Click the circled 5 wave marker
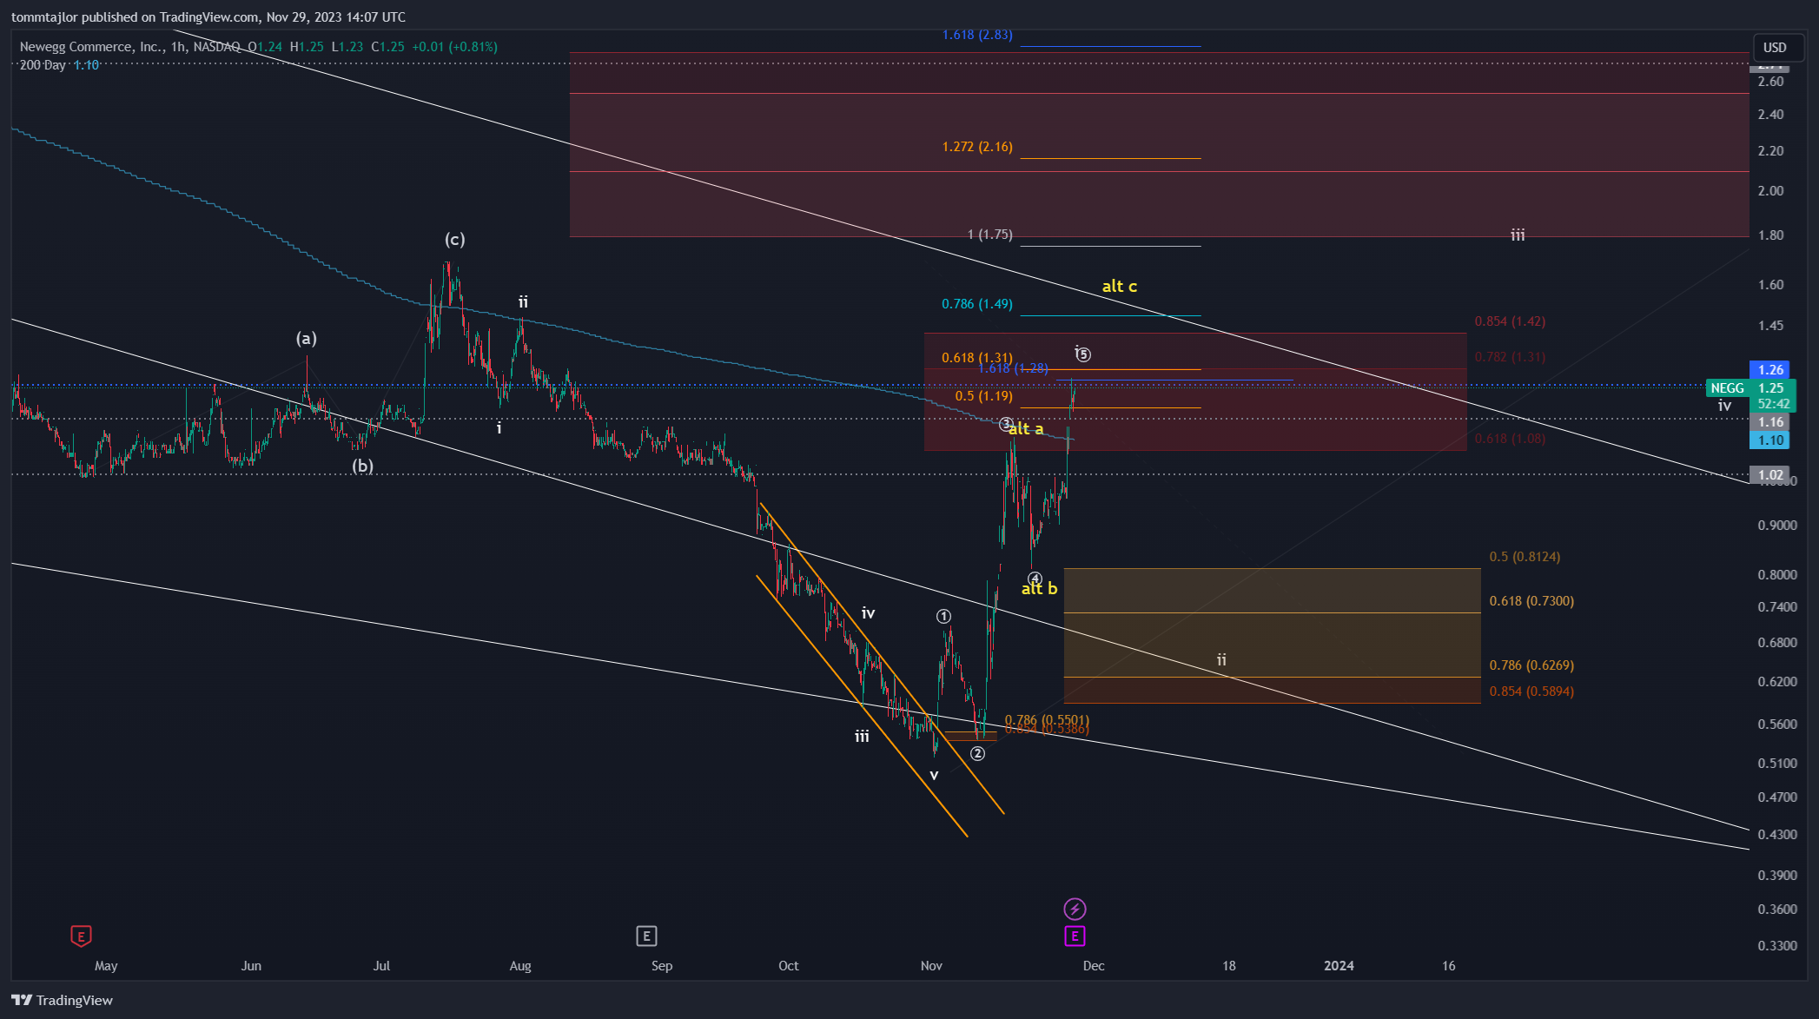 [x=1083, y=354]
